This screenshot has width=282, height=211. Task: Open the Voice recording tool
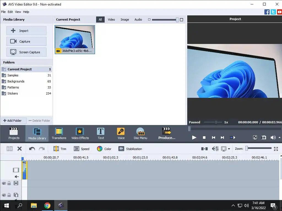coord(121,134)
